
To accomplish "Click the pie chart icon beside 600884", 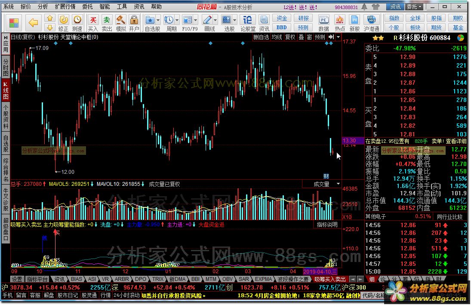I will [461, 38].
